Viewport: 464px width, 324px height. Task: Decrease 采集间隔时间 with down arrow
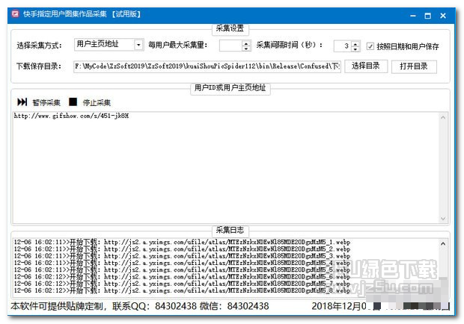click(355, 49)
